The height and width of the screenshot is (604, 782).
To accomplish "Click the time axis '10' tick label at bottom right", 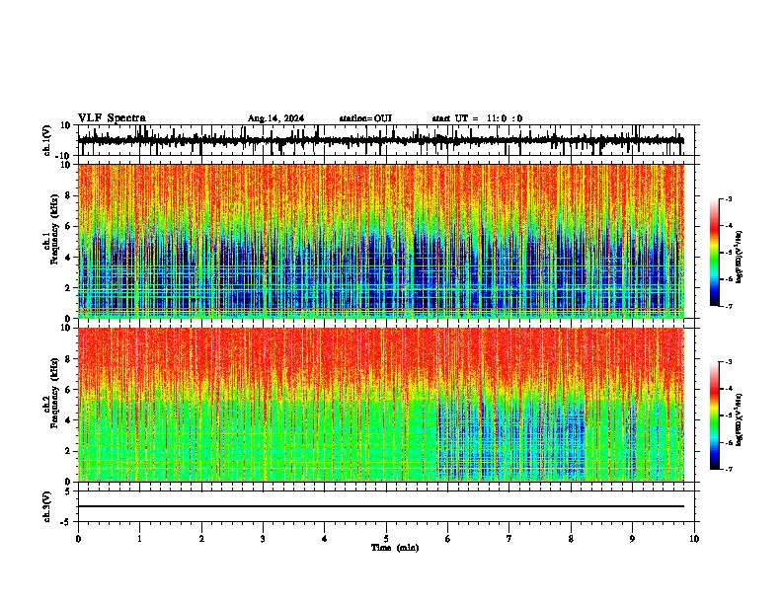I will (x=694, y=539).
